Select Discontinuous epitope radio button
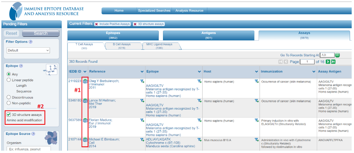The image size is (354, 153). pyautogui.click(x=9, y=97)
